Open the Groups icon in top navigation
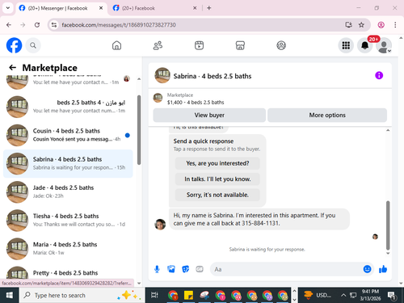Viewport: 404px width, 303px height. click(x=281, y=45)
